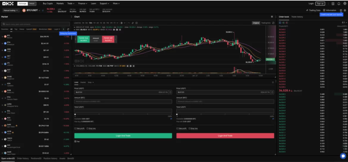Click the Search coins input field
Viewport: 348px width, 162px height.
coord(35,24)
